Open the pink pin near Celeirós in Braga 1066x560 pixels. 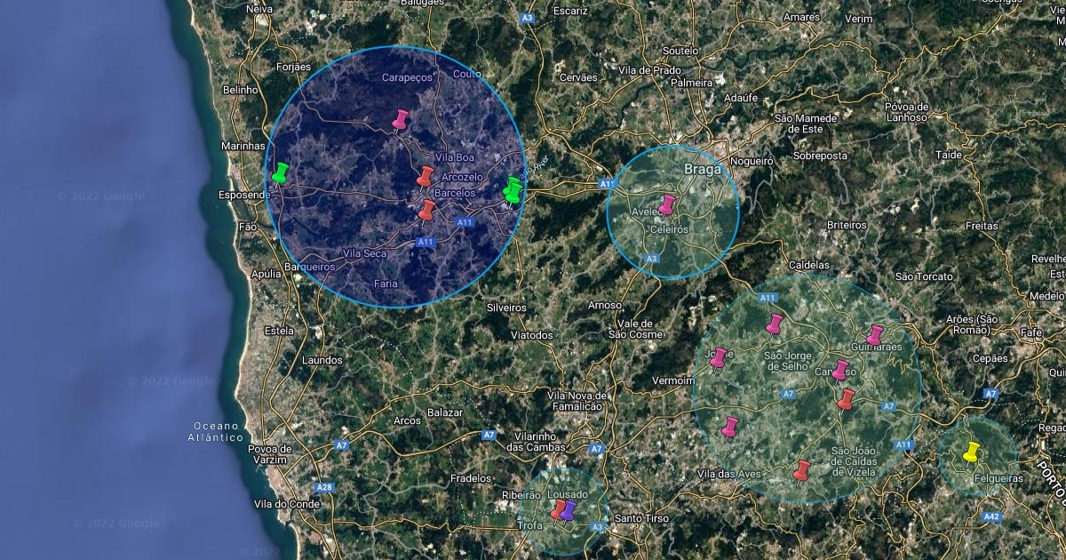667,205
